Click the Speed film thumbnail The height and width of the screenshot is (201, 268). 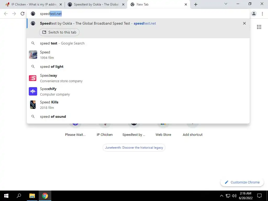pos(33,55)
